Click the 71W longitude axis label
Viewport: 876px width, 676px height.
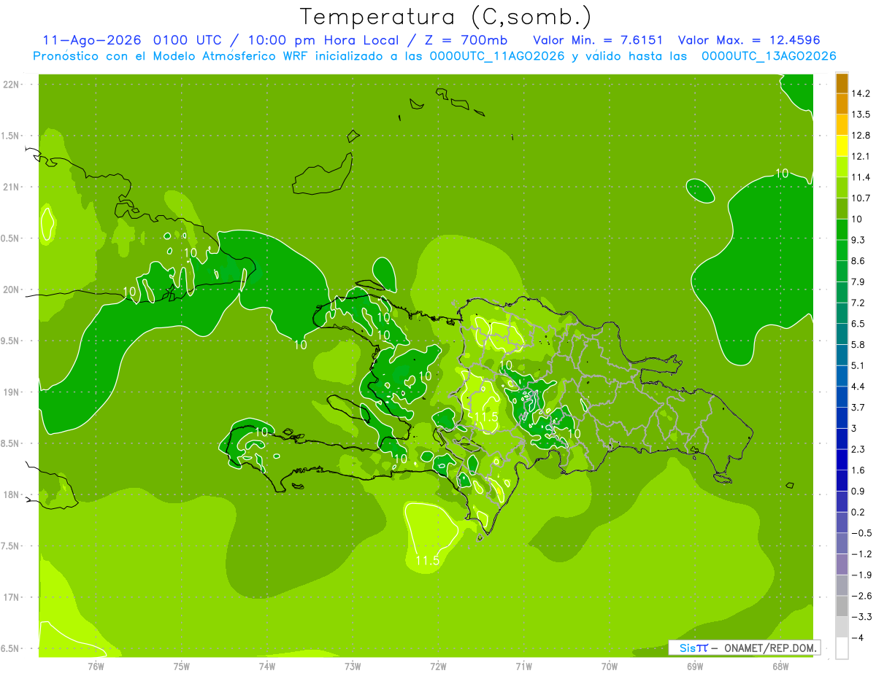coord(523,667)
